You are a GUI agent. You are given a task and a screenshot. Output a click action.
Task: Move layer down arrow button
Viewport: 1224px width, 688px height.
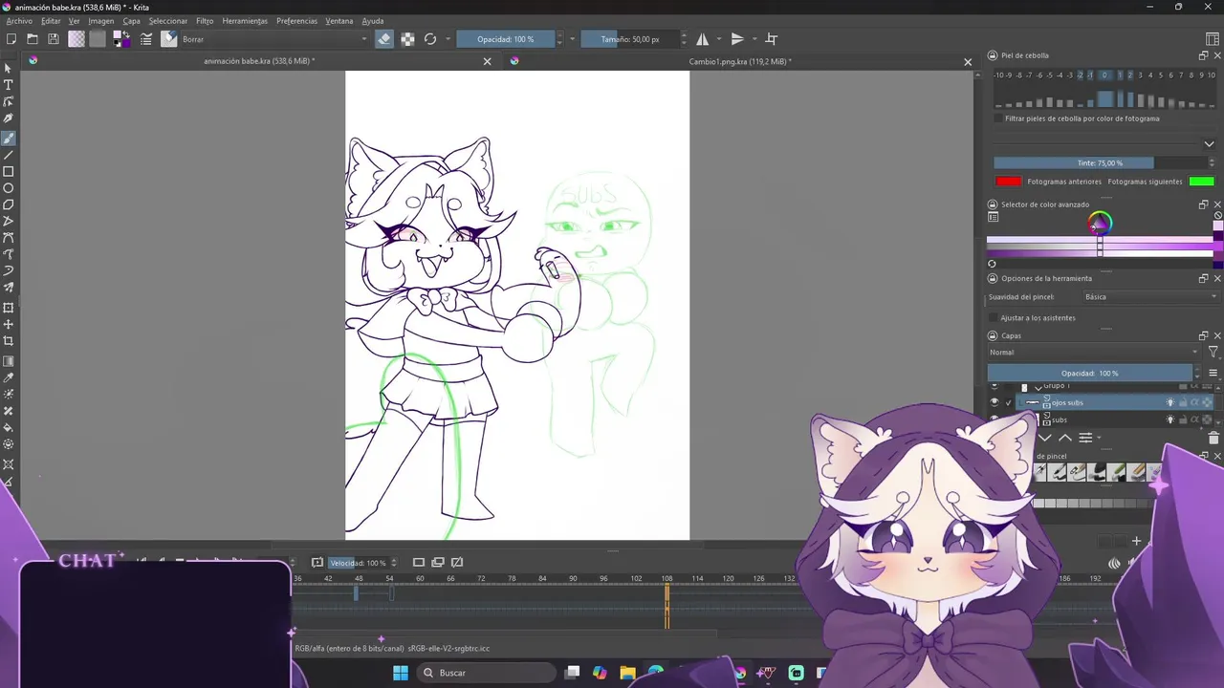pyautogui.click(x=1045, y=438)
